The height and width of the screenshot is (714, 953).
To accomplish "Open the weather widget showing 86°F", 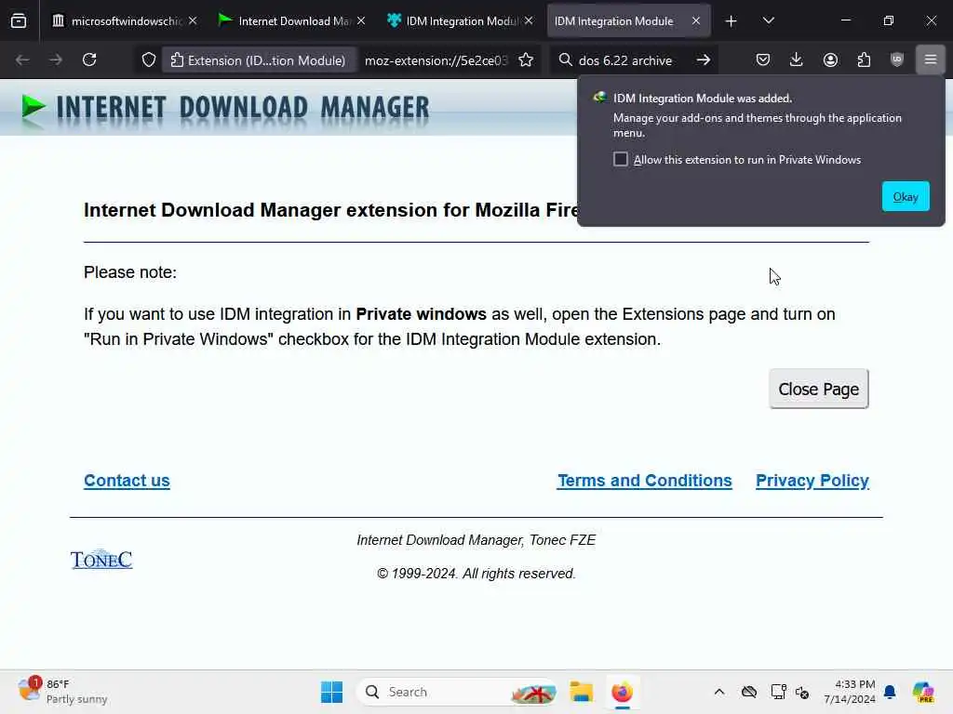I will 62,692.
